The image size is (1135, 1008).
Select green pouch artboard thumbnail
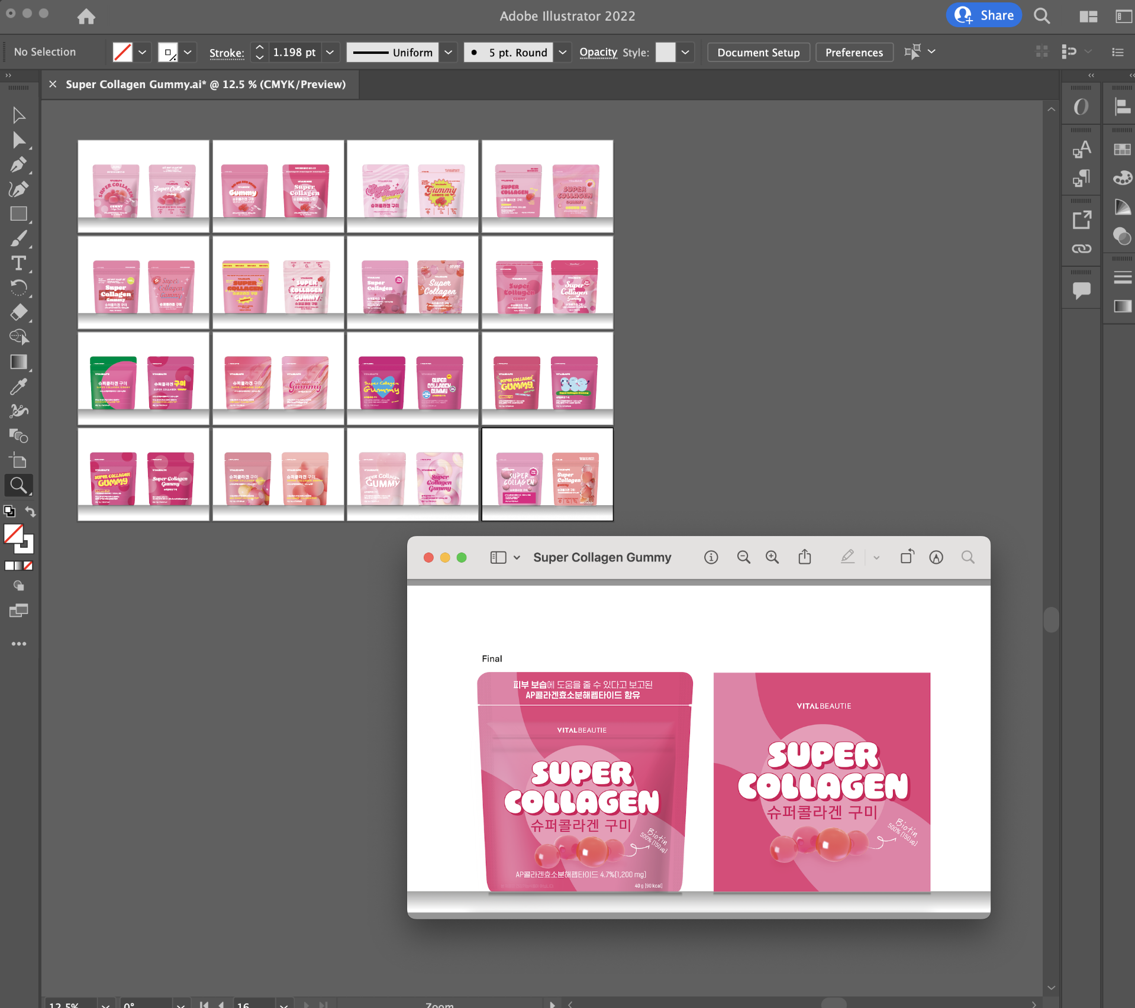coord(144,379)
